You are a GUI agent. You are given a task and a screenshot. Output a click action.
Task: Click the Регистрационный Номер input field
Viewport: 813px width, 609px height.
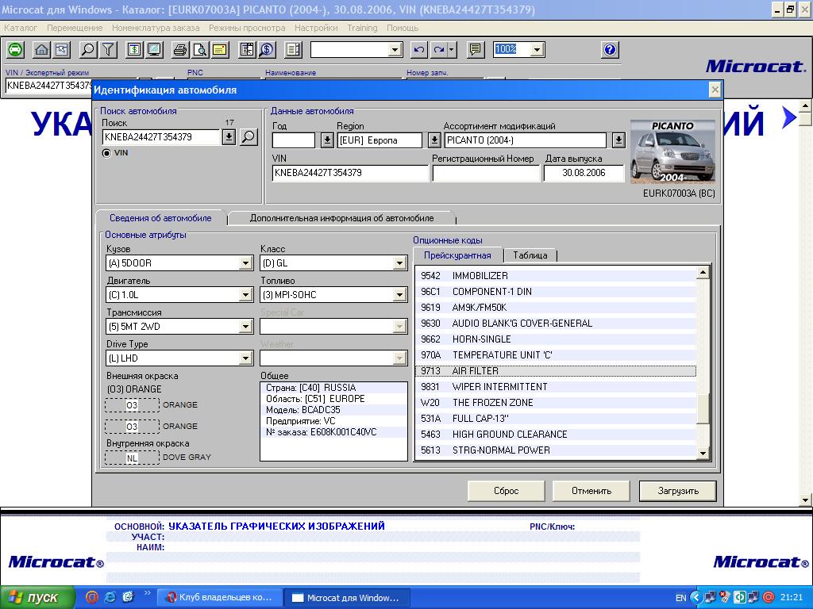486,173
